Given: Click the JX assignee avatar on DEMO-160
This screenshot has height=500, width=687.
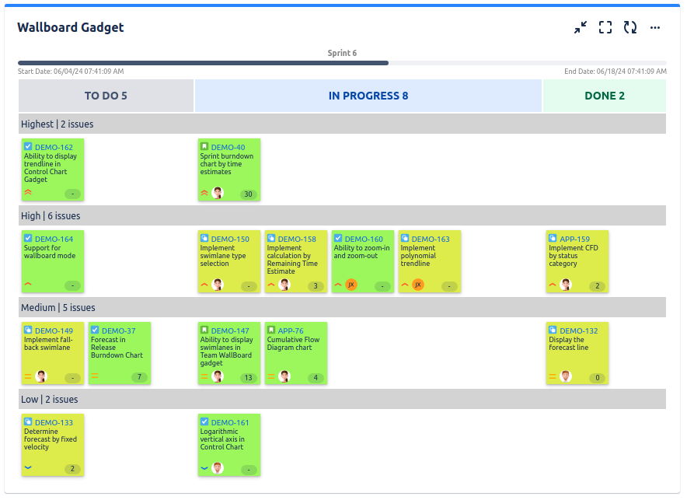Looking at the screenshot, I should (350, 285).
